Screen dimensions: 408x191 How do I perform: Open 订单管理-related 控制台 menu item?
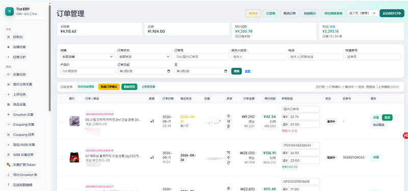coord(18,37)
